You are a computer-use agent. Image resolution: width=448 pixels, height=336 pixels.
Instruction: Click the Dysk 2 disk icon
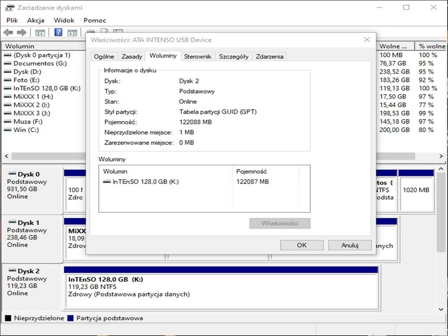pyautogui.click(x=12, y=270)
